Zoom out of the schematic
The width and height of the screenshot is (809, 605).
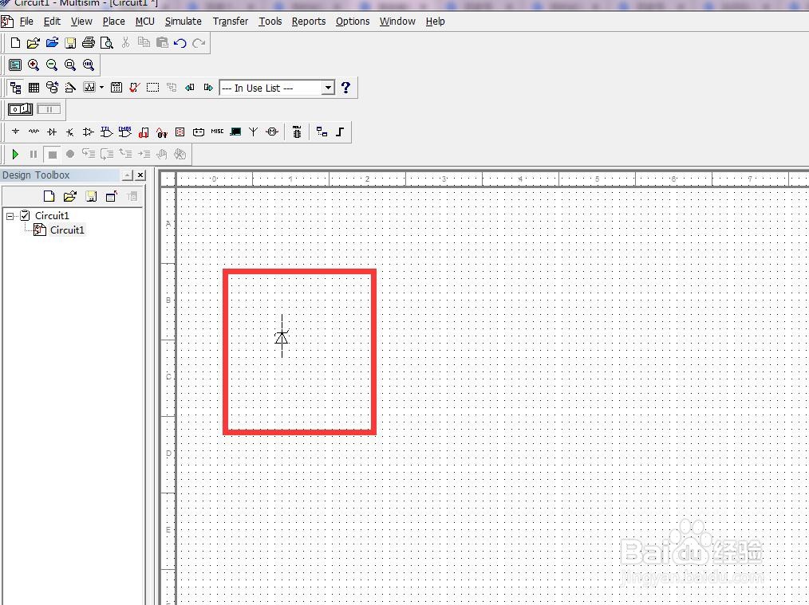[x=52, y=65]
